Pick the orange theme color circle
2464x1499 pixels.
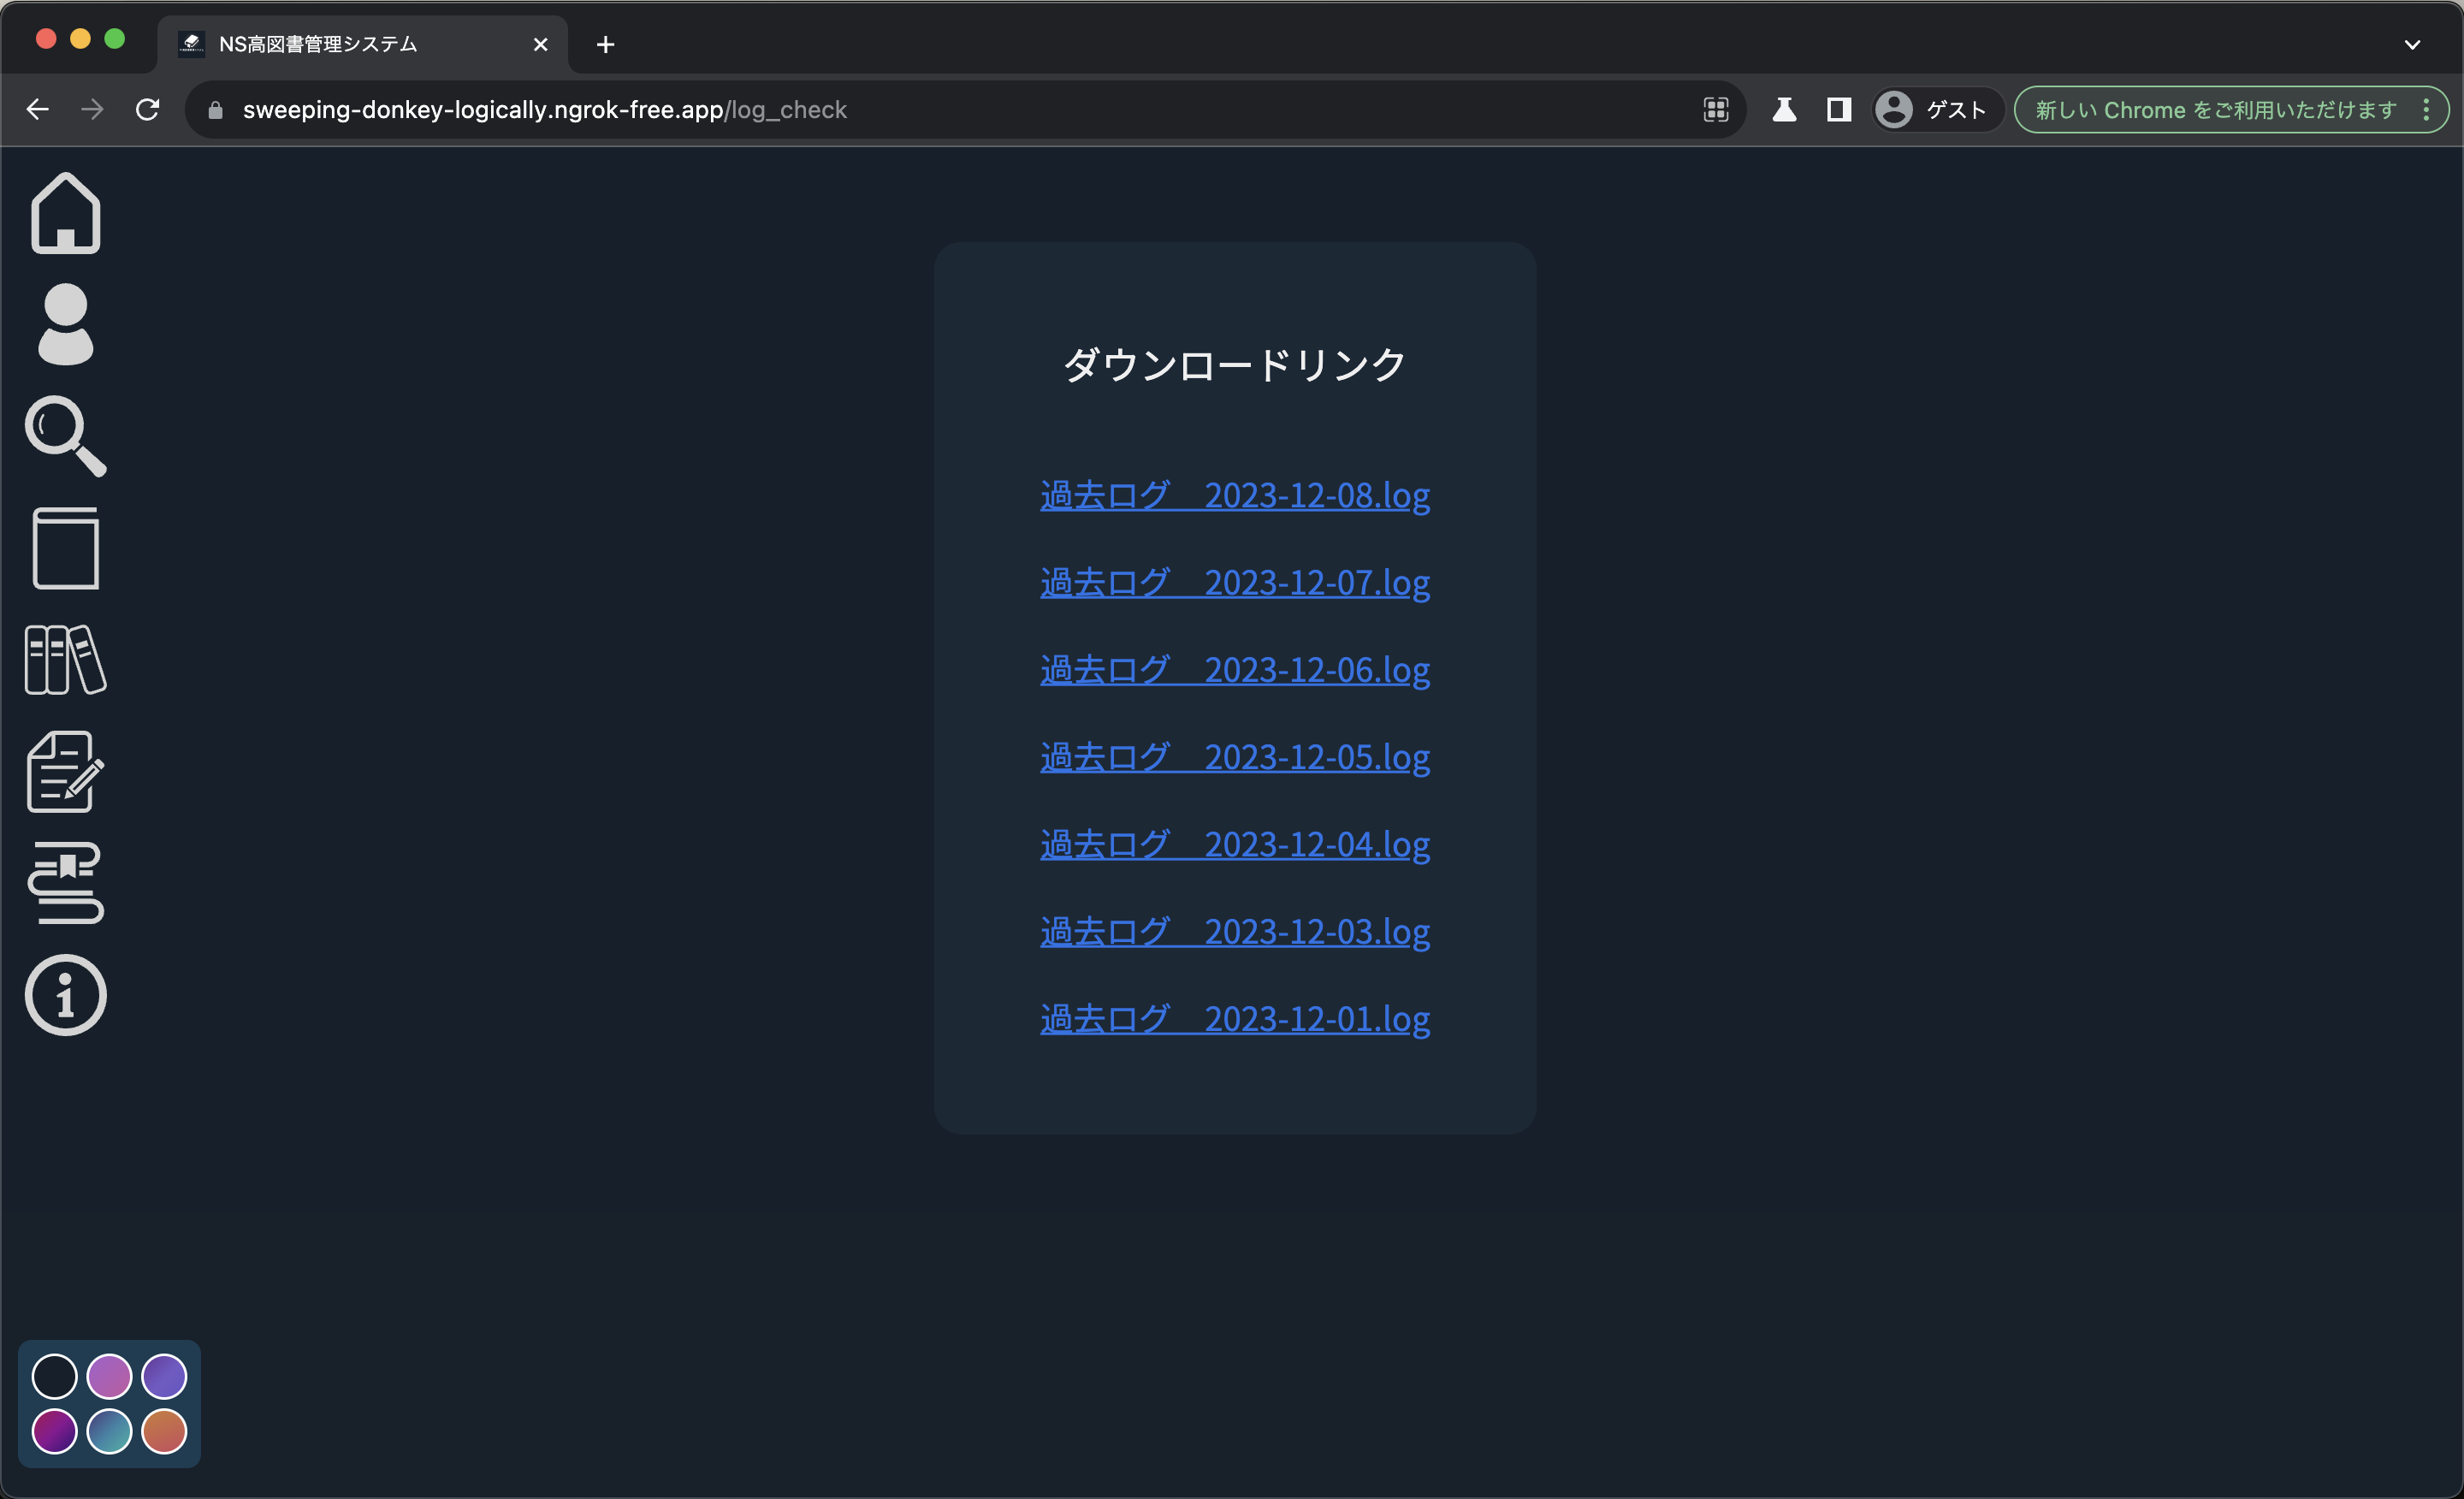(x=164, y=1431)
